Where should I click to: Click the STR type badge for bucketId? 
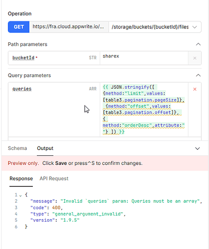click(x=93, y=58)
